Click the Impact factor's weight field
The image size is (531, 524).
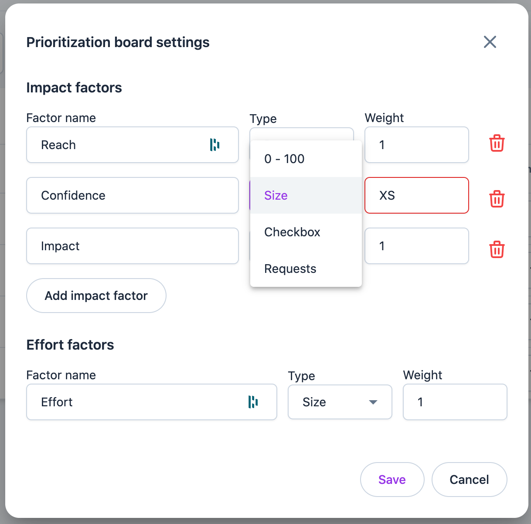[x=416, y=246]
